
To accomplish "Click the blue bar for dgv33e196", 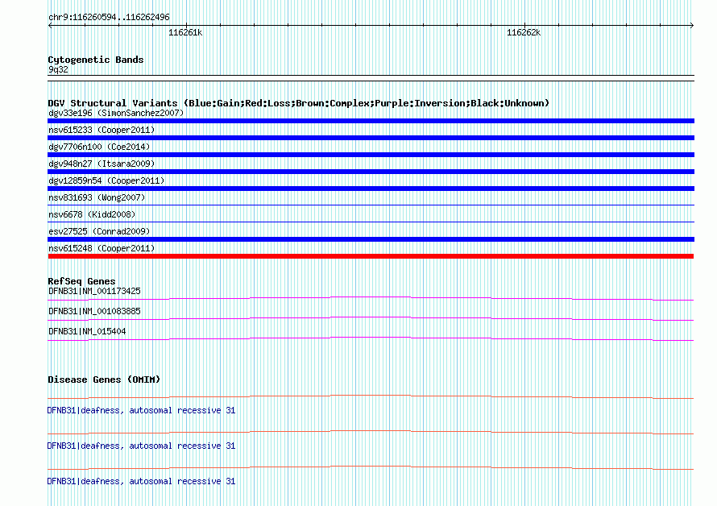I will [x=371, y=121].
